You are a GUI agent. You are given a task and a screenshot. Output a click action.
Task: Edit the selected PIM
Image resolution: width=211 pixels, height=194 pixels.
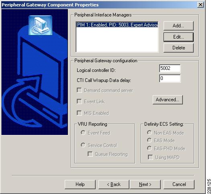pyautogui.click(x=178, y=37)
